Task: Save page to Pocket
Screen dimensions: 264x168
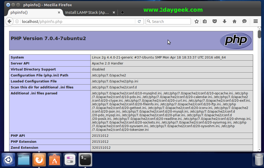Action: pyautogui.click(x=214, y=22)
